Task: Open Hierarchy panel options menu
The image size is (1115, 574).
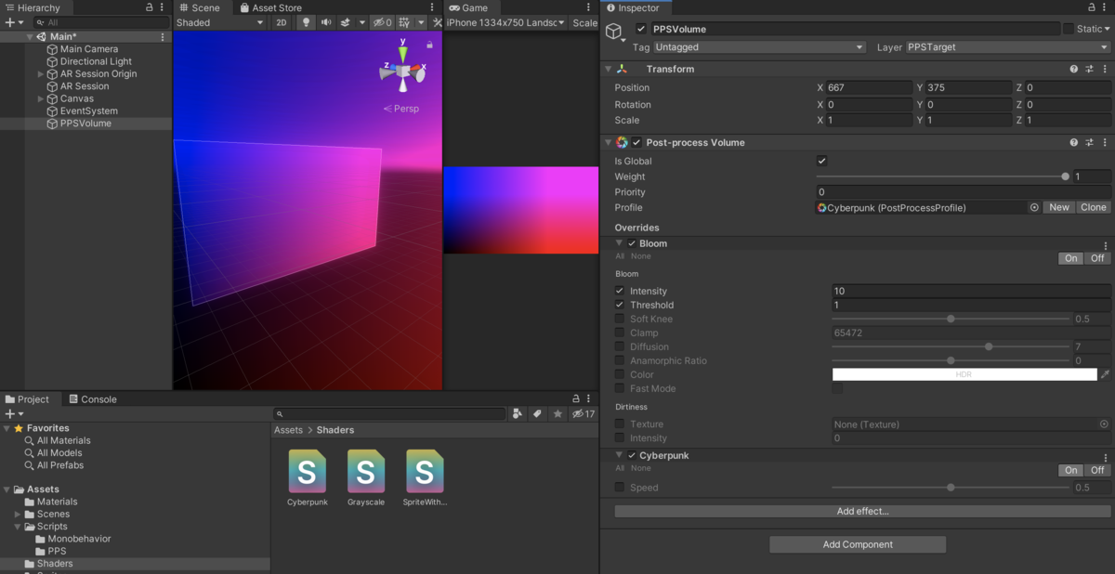Action: [164, 7]
